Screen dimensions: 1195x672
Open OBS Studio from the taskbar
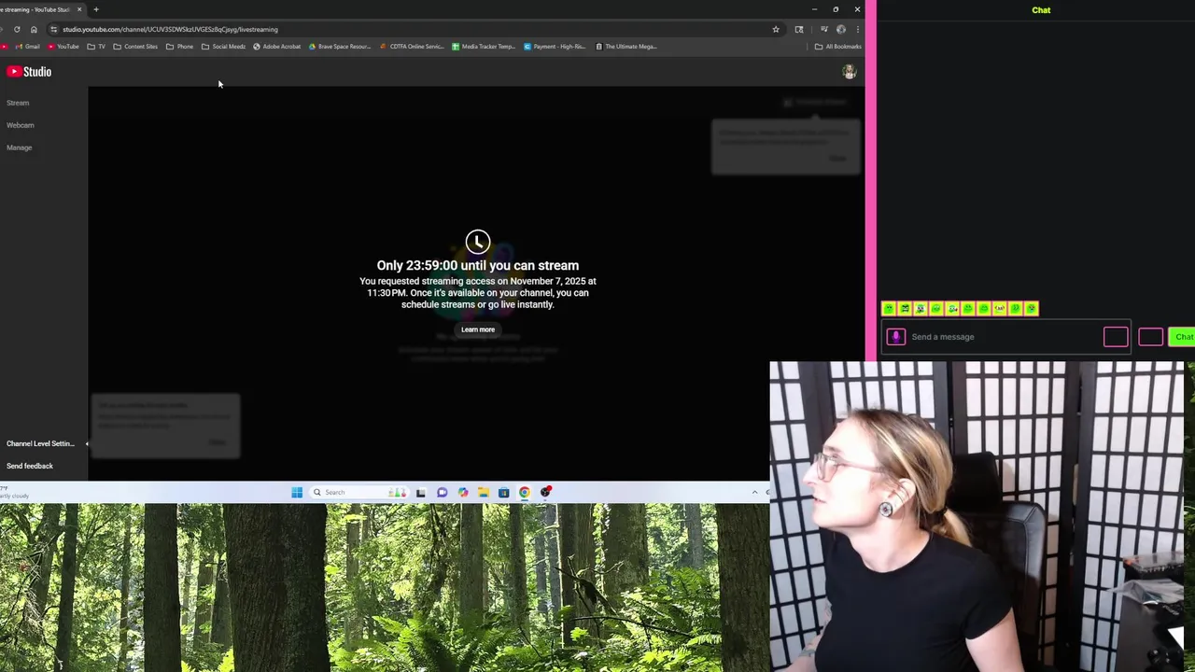click(x=545, y=492)
